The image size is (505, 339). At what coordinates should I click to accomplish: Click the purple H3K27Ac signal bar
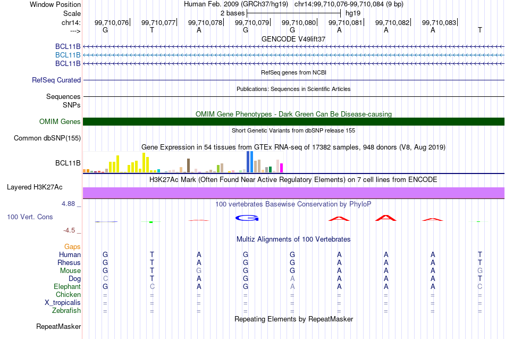(293, 193)
